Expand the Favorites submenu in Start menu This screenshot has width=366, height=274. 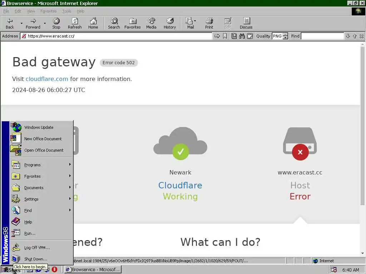(41, 176)
